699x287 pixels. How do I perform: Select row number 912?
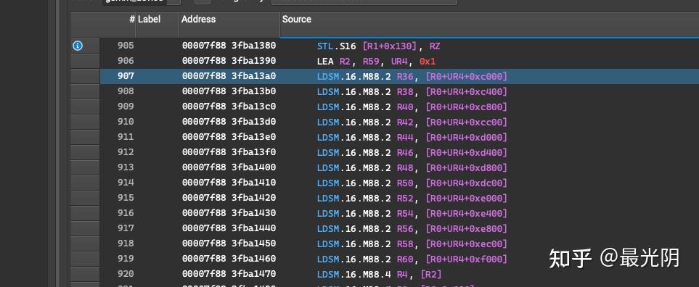tap(126, 152)
